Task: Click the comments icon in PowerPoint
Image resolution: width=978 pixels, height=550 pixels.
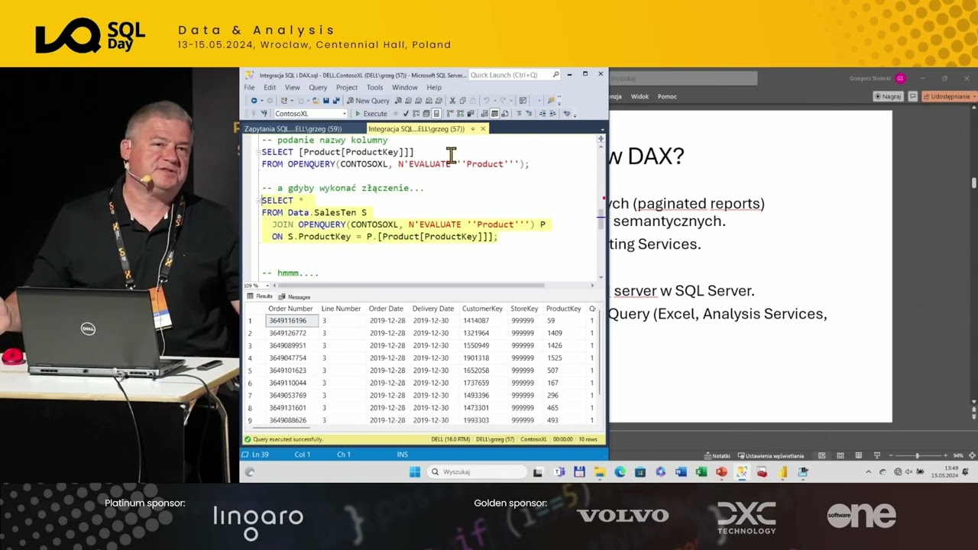Action: (x=912, y=96)
